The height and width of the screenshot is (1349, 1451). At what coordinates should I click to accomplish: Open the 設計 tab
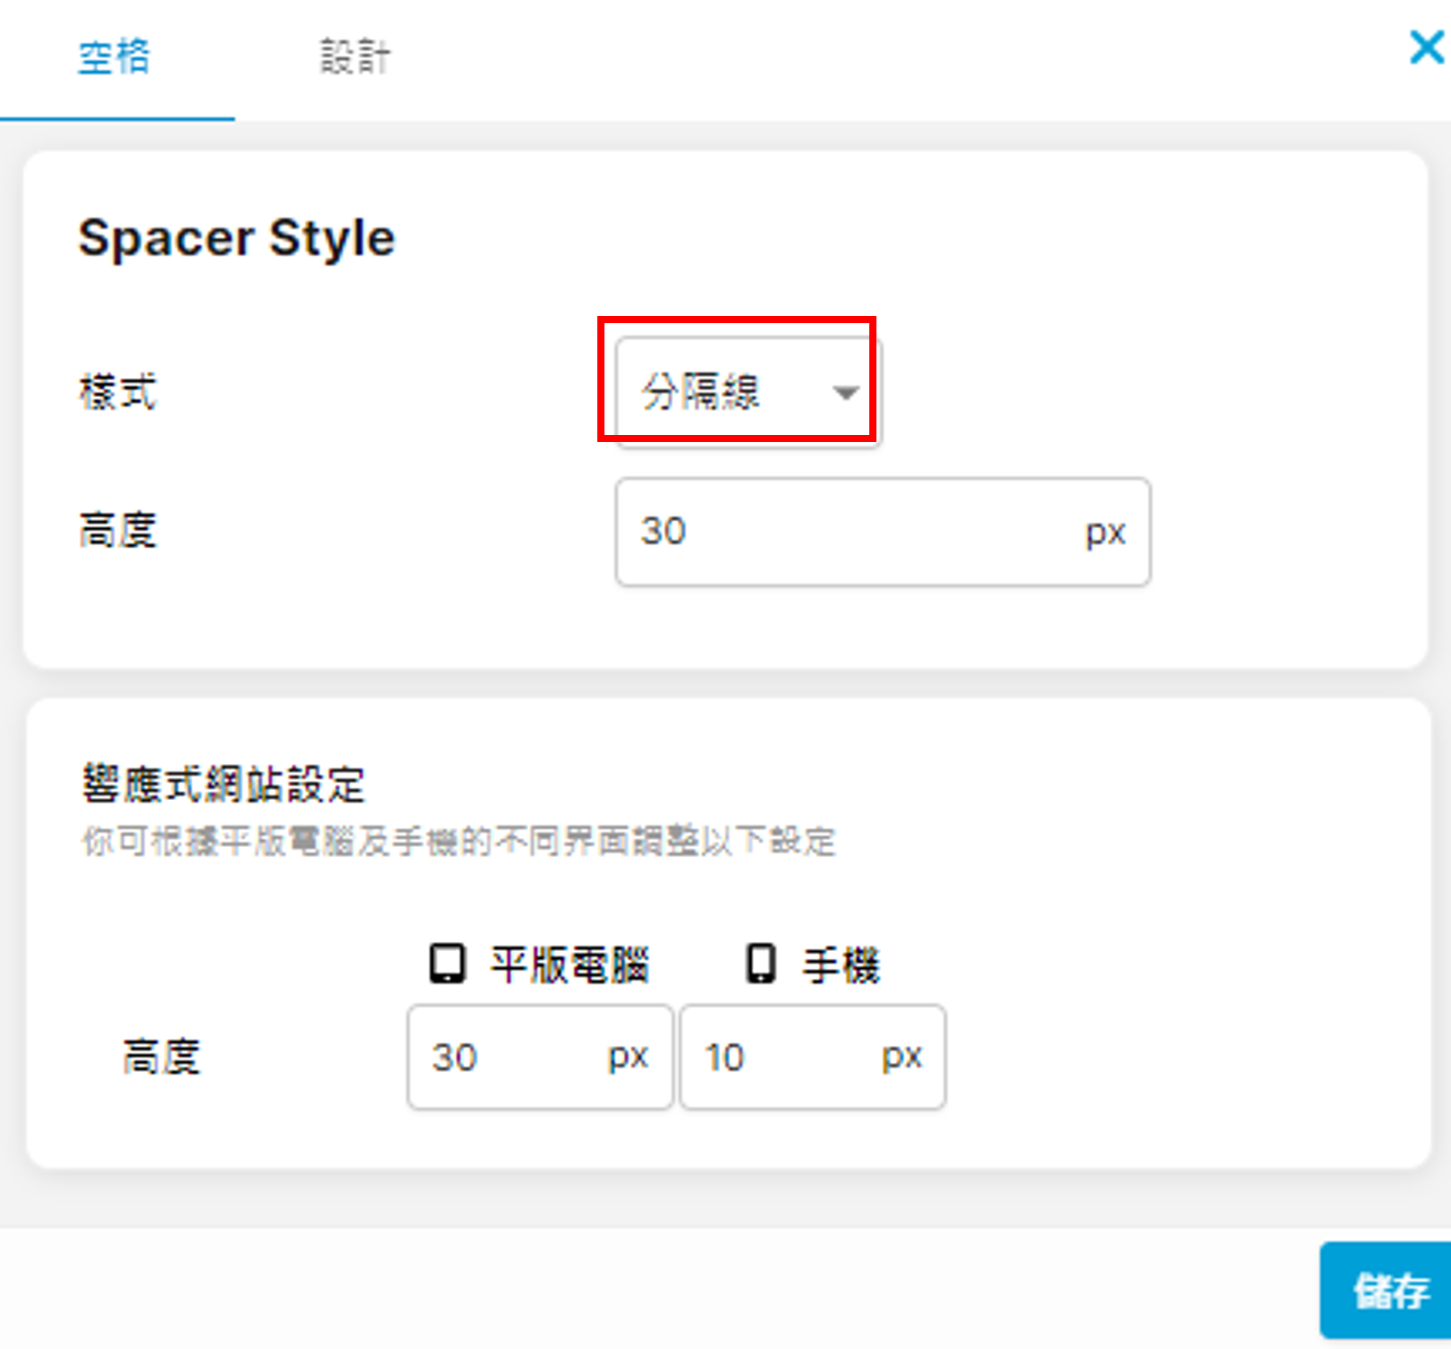click(x=355, y=57)
